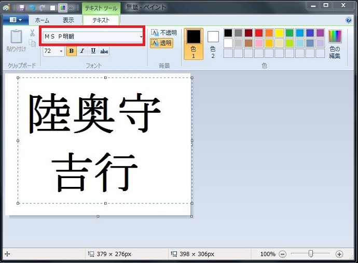Pick the purple color swatch
This screenshot has width=358, height=263.
320,33
